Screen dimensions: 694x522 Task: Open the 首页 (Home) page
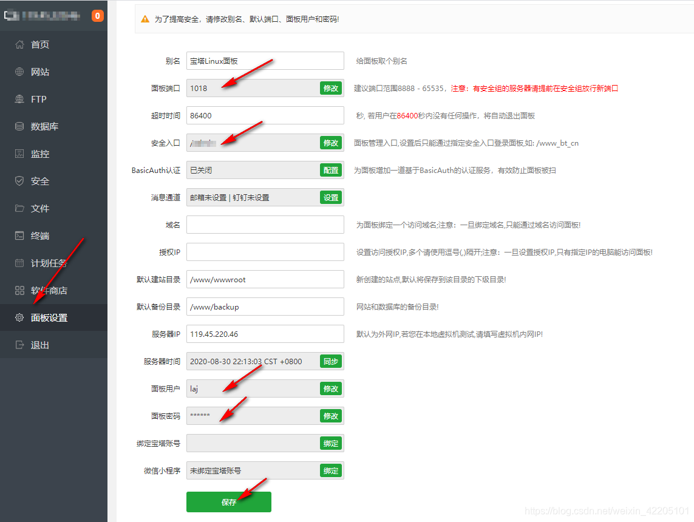click(36, 44)
